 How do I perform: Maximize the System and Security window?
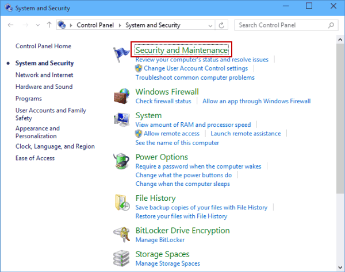[x=309, y=6]
